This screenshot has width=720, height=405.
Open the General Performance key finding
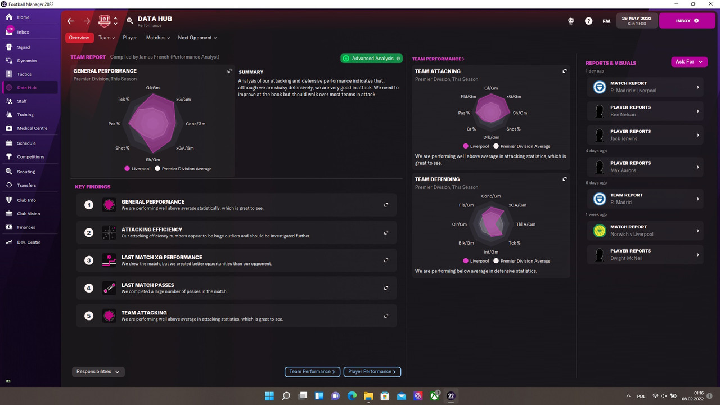237,205
